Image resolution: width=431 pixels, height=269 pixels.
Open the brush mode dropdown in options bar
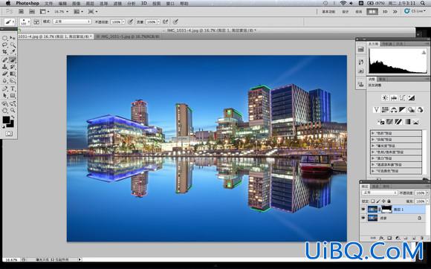(72, 22)
